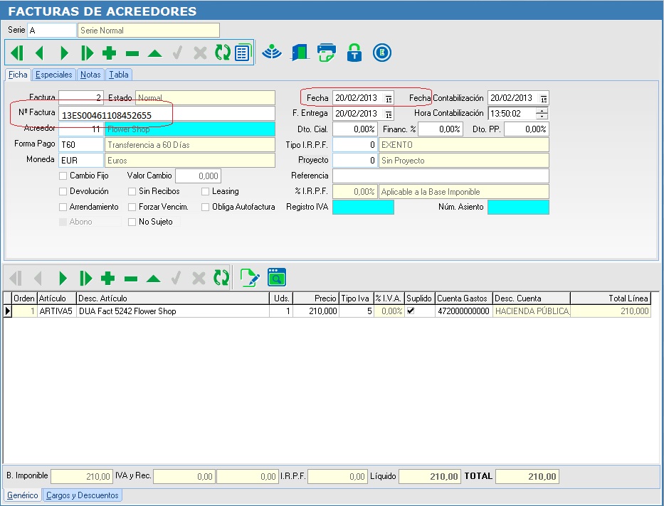Enable the Cambio Fijo checkbox
Screen dimensions: 664x506
point(63,176)
